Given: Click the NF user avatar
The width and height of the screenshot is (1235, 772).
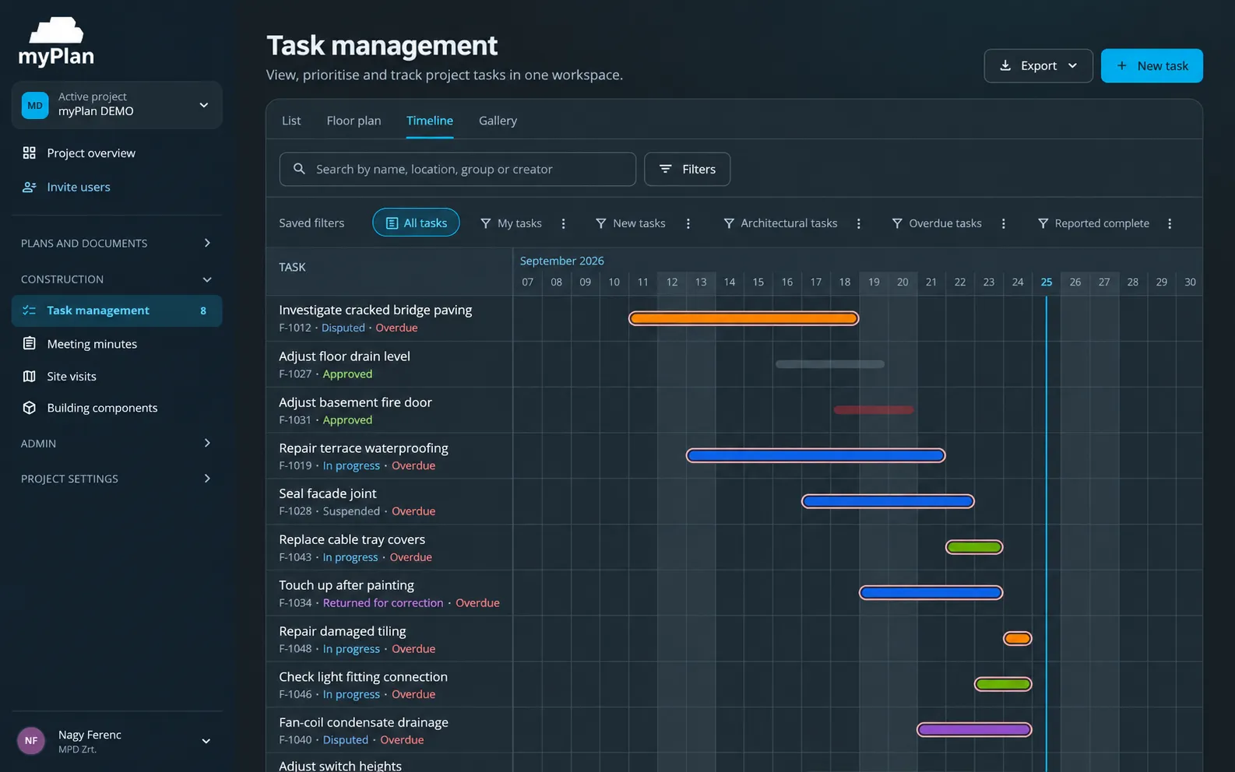Looking at the screenshot, I should click(x=31, y=741).
